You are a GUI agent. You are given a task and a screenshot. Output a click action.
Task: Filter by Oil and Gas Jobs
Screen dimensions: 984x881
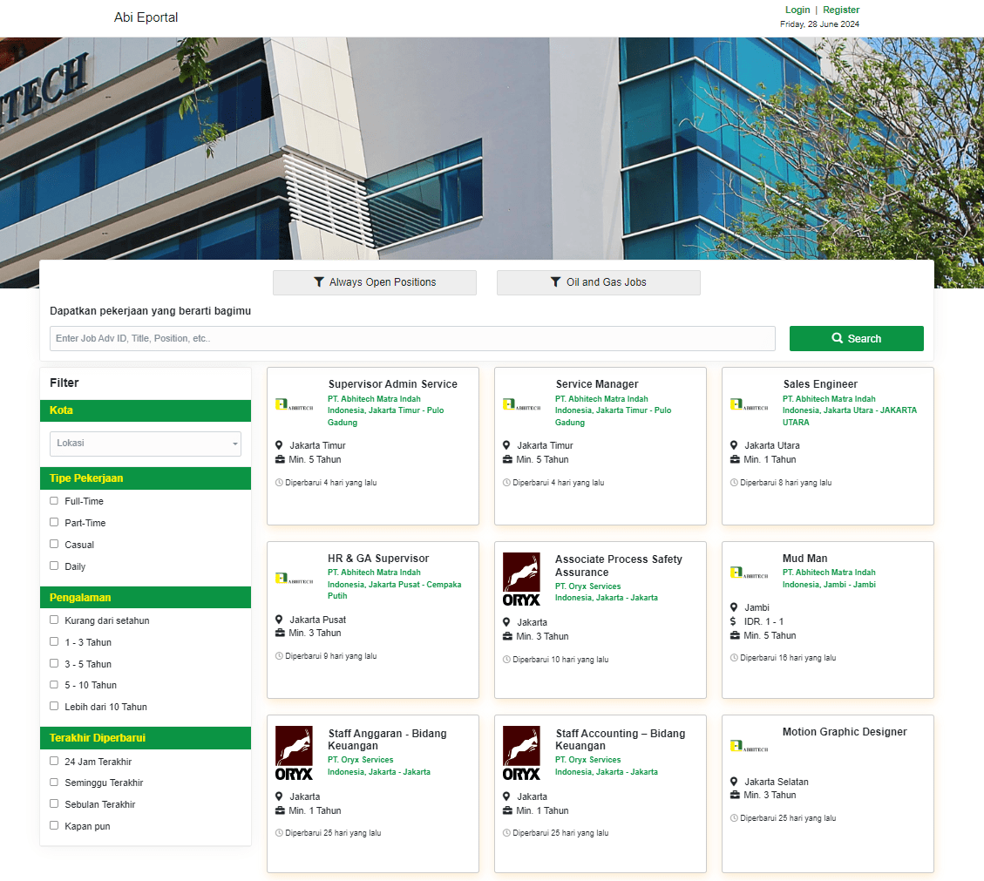(x=598, y=282)
